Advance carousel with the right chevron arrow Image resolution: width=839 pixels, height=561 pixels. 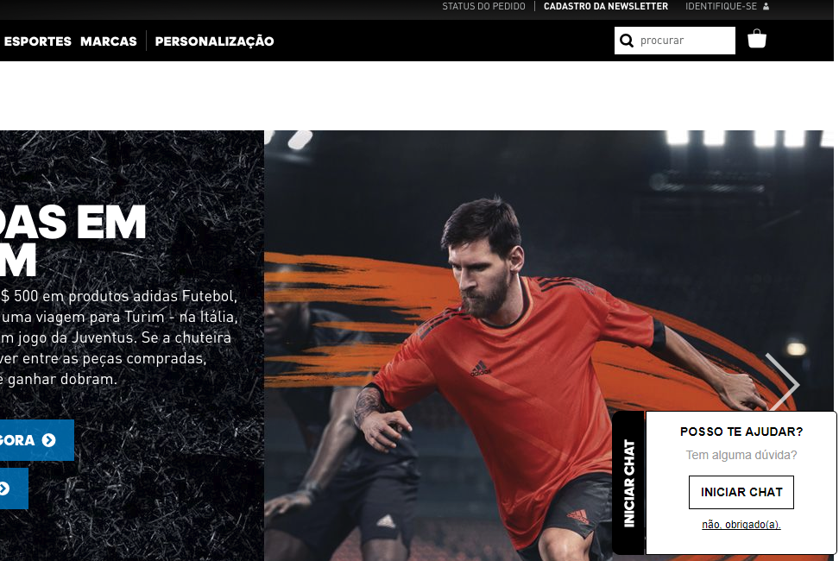(x=782, y=383)
